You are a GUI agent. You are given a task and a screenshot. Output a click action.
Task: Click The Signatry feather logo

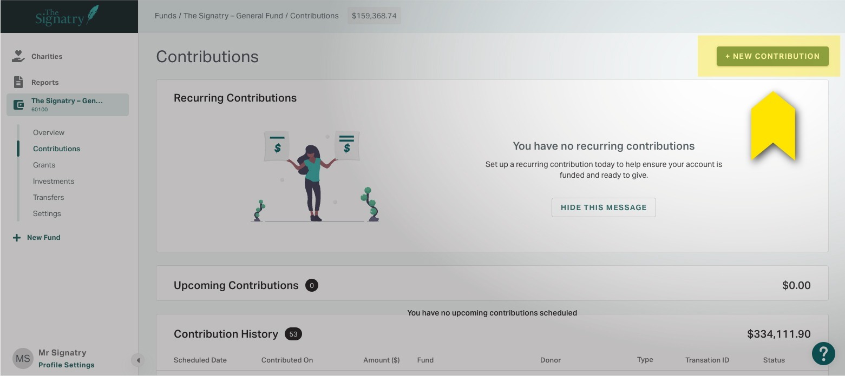tap(67, 16)
